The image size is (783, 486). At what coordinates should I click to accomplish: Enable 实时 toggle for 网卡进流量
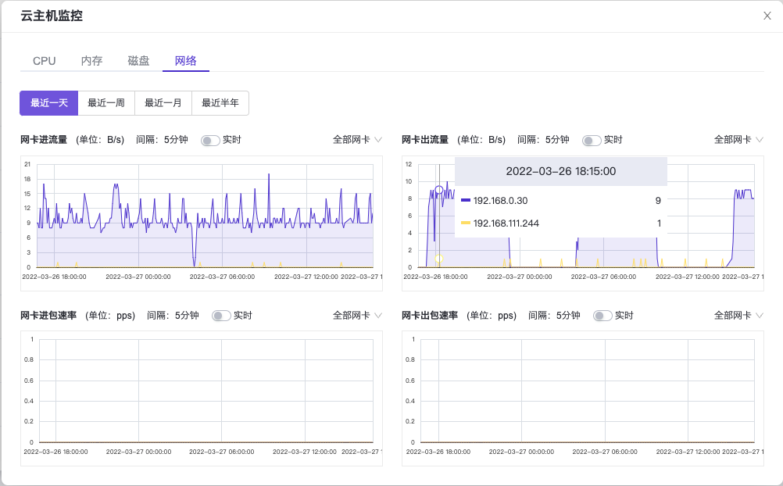[210, 141]
